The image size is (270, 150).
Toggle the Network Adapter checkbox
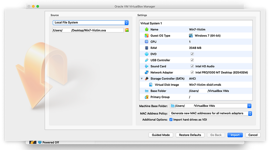192,72
